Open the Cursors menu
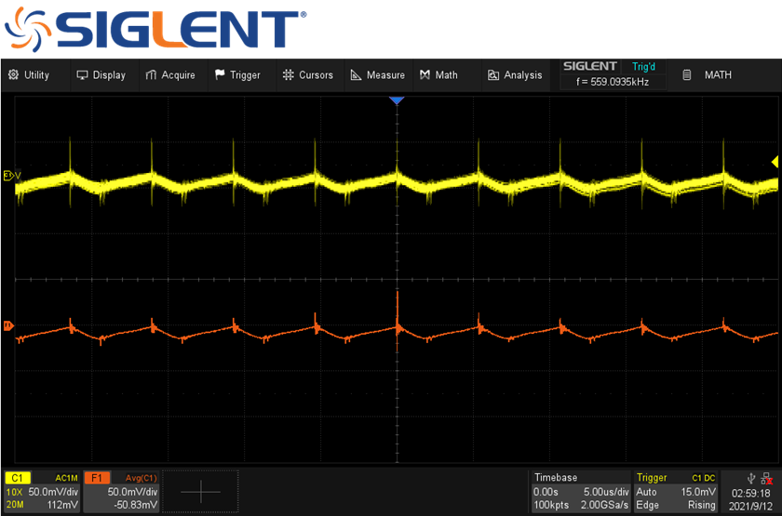782x516 pixels. coord(307,75)
